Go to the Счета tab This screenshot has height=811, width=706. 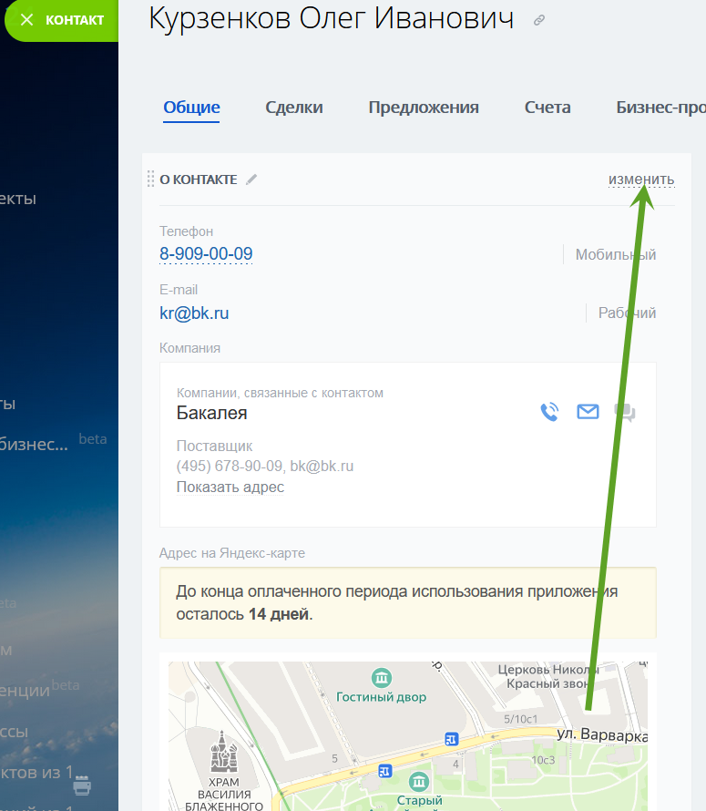pos(547,108)
